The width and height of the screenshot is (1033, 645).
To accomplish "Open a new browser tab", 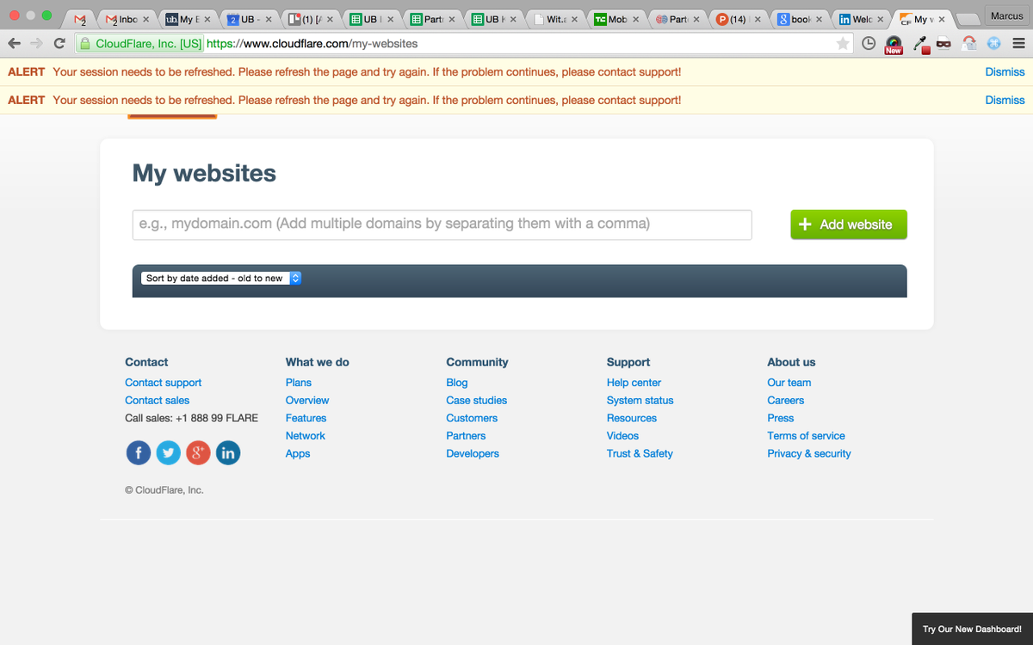I will [968, 19].
